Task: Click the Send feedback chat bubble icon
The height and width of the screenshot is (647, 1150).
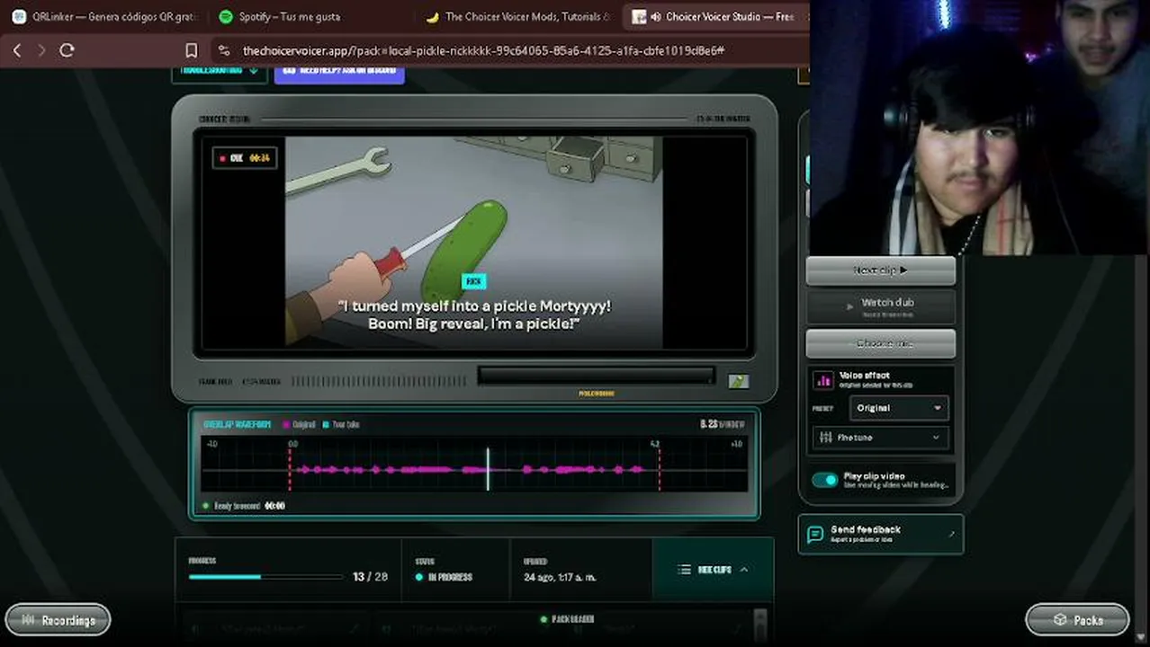Action: 815,535
